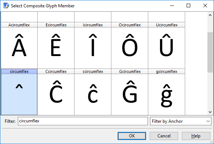The height and width of the screenshot is (144, 214).
Task: Open Help for this dialog
Action: [x=196, y=136]
